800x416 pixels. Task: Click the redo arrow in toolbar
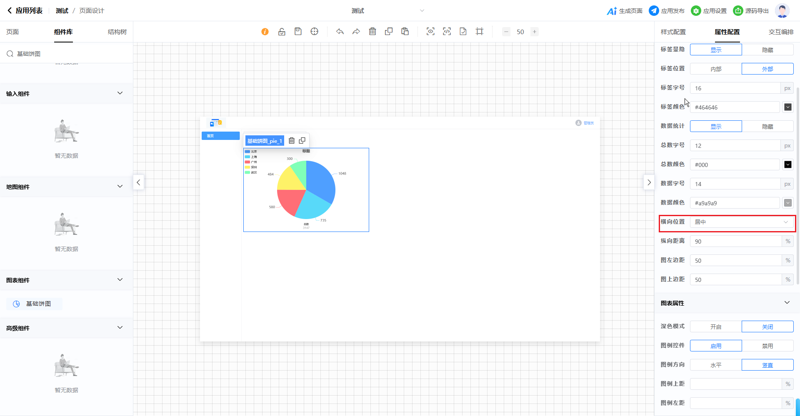click(x=356, y=32)
